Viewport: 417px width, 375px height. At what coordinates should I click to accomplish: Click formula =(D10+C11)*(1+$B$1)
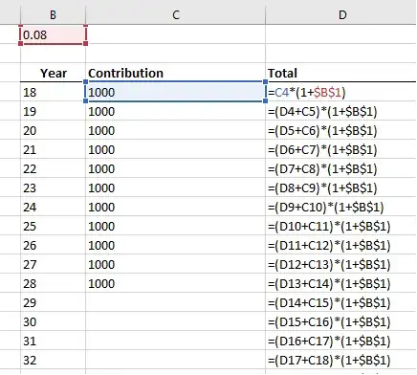click(x=341, y=226)
